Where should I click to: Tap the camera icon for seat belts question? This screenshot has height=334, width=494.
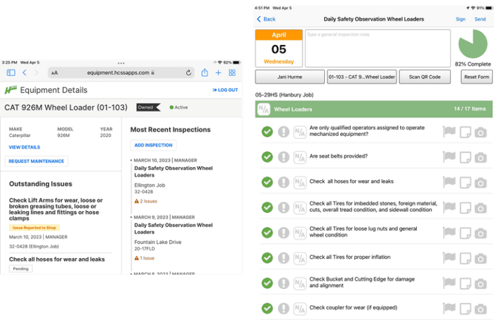point(480,157)
